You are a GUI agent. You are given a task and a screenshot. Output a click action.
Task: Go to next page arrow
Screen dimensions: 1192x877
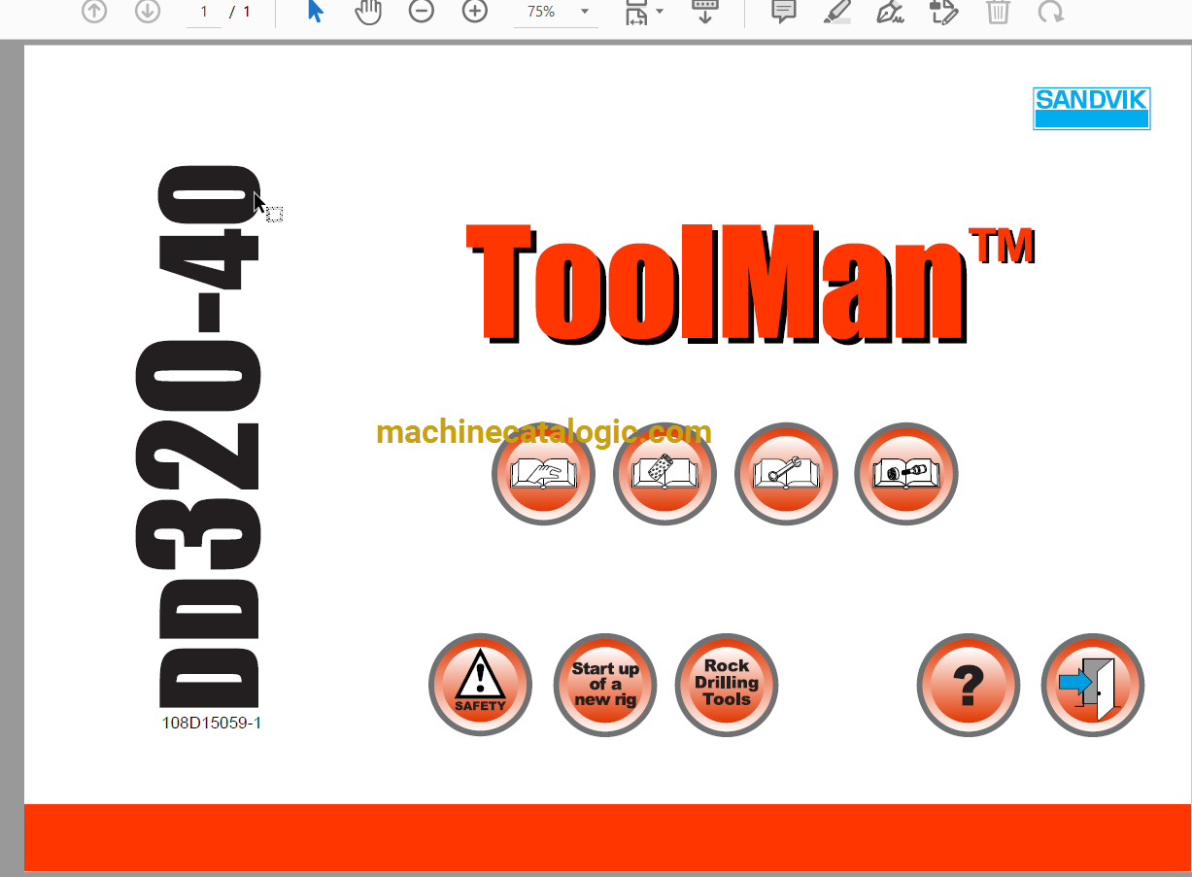(147, 12)
